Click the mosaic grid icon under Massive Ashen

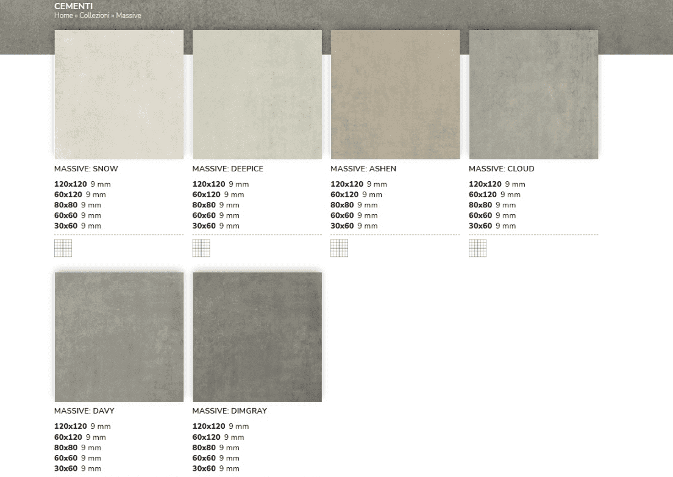340,248
